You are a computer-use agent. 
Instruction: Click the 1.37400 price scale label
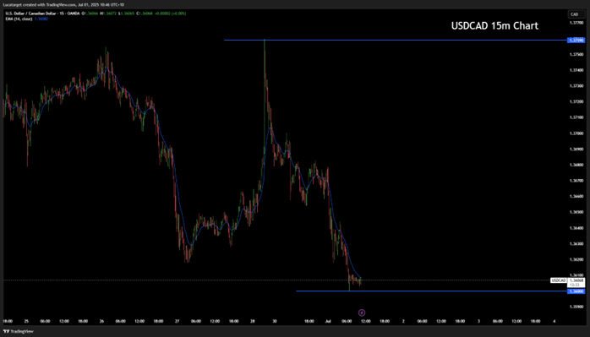576,70
